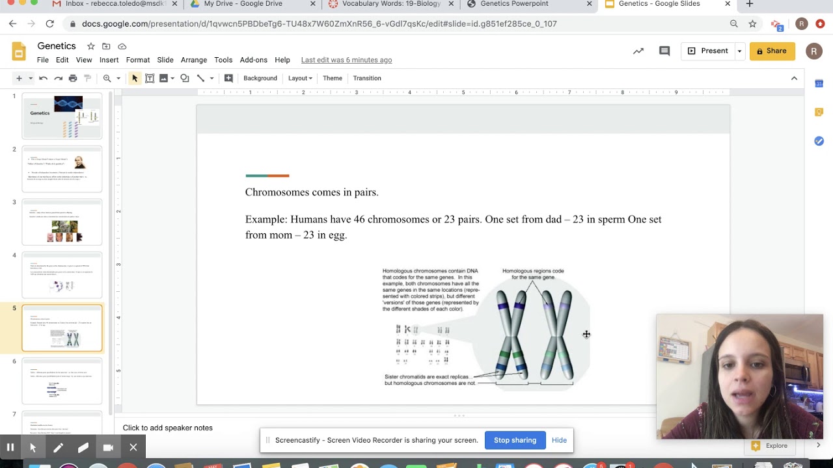Image resolution: width=833 pixels, height=468 pixels.
Task: Print the presentation with toolbar printer icon
Action: pos(73,78)
